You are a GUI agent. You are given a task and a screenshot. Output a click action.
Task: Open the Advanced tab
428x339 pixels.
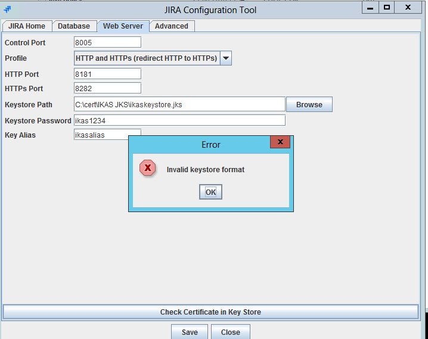tap(172, 26)
